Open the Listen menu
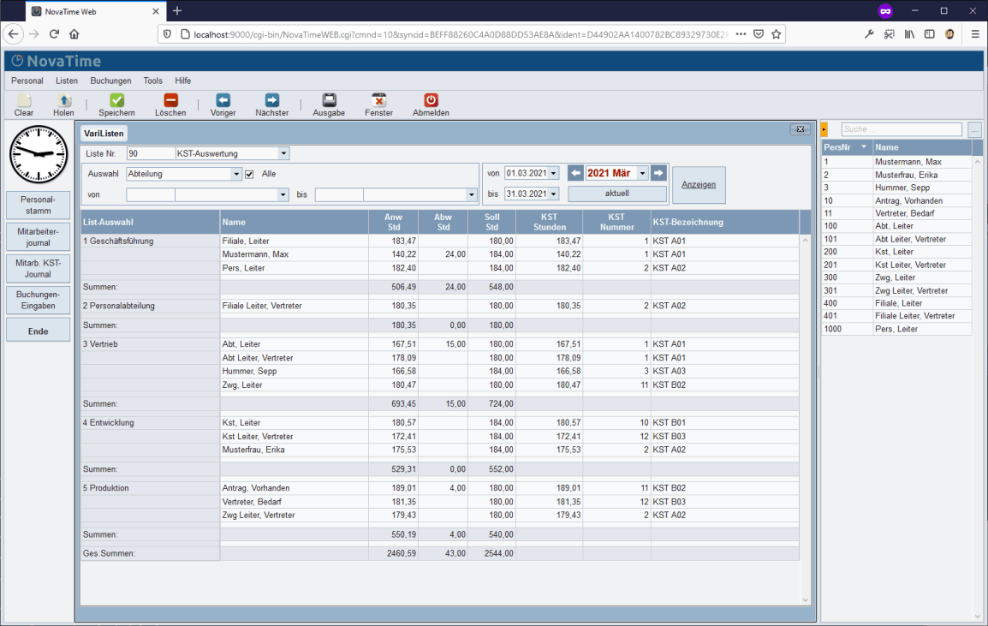Image resolution: width=988 pixels, height=626 pixels. pos(67,80)
